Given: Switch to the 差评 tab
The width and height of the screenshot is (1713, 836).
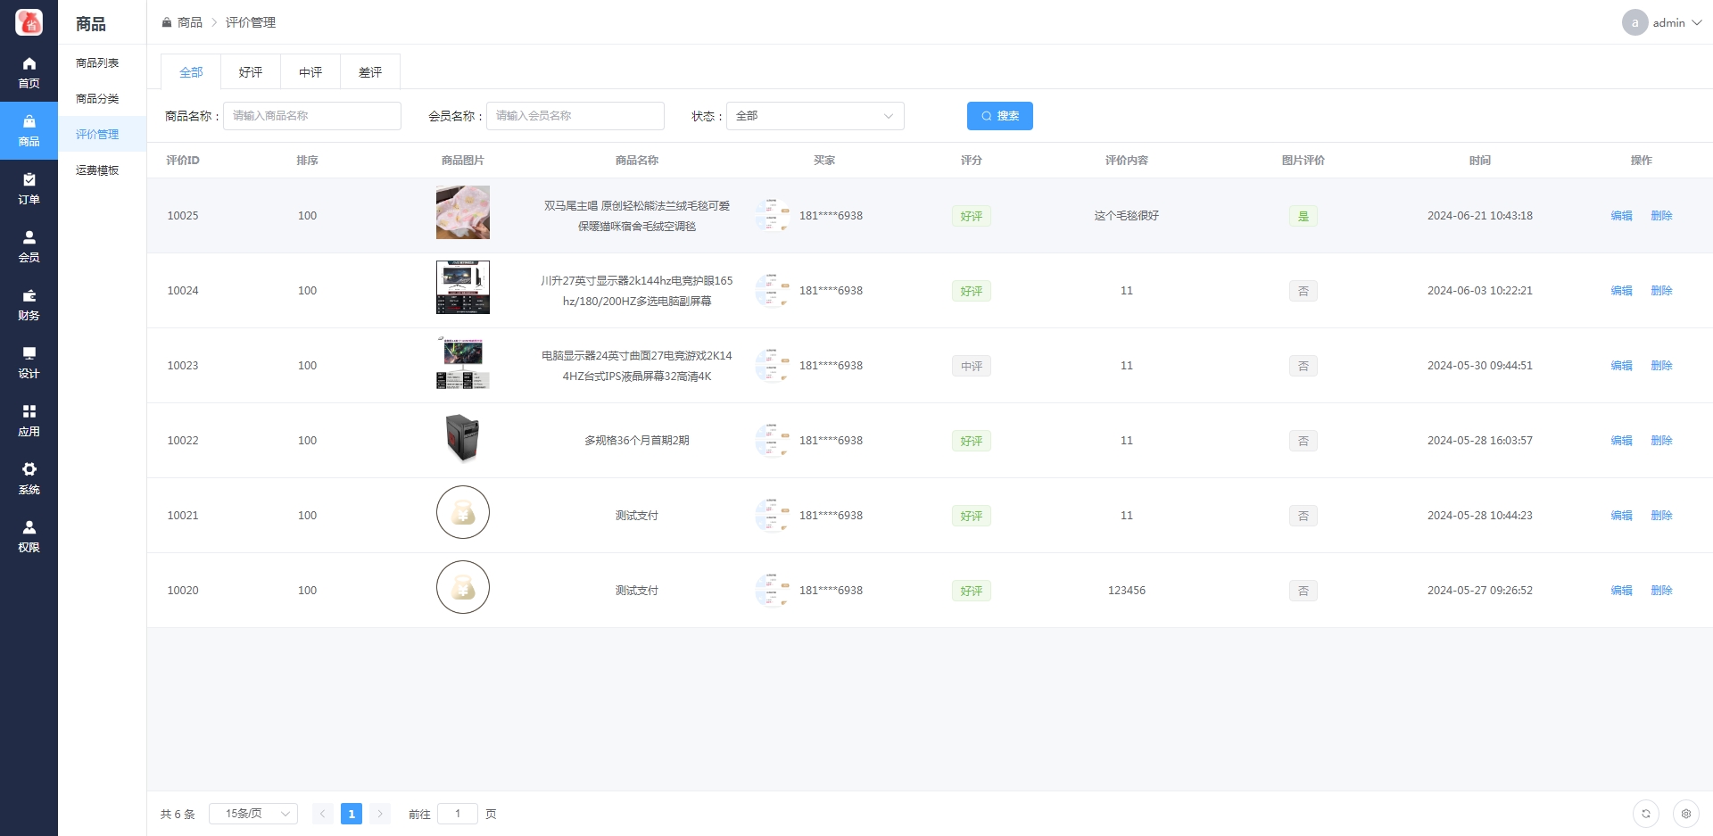Looking at the screenshot, I should tap(370, 72).
